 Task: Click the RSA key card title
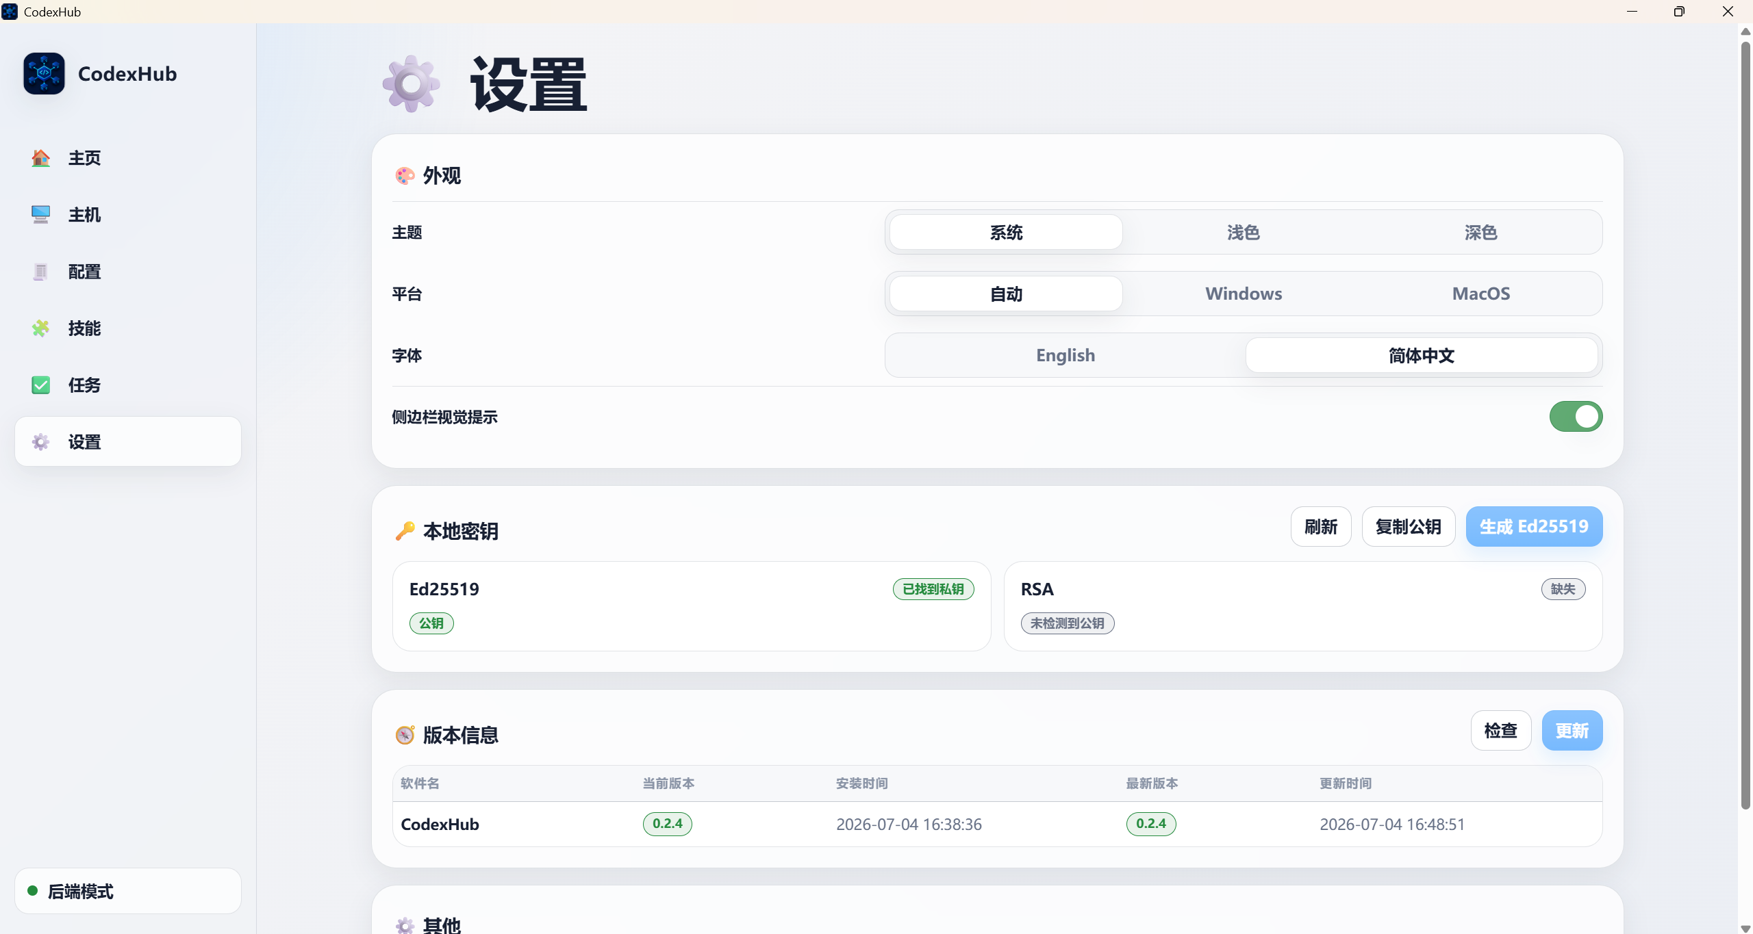1037,589
